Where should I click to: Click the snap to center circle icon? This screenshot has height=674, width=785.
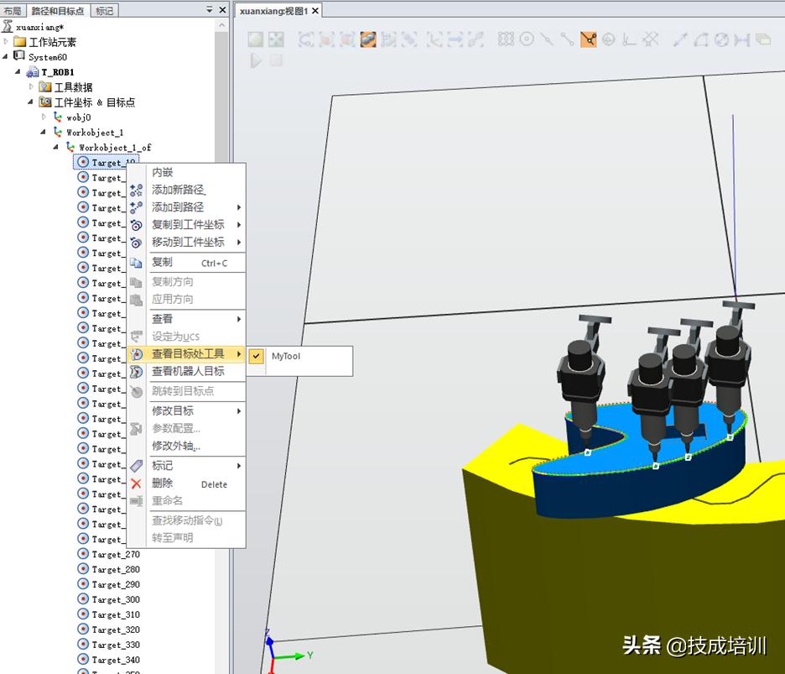point(527,39)
